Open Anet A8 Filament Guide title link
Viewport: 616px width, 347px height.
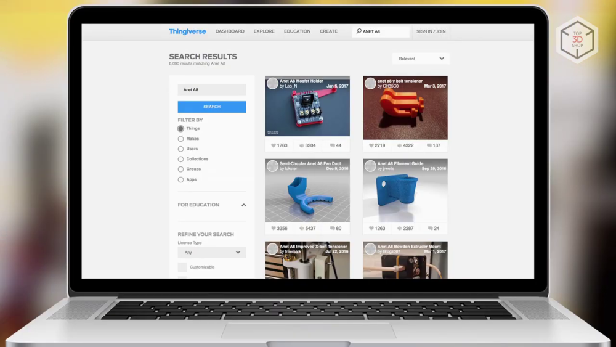(400, 163)
